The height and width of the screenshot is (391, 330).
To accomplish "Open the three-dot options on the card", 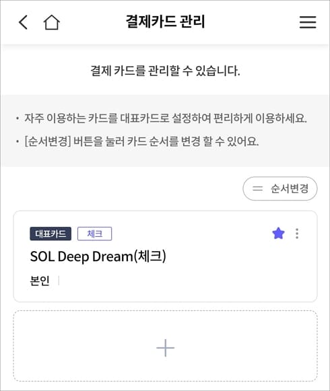I will tap(297, 234).
